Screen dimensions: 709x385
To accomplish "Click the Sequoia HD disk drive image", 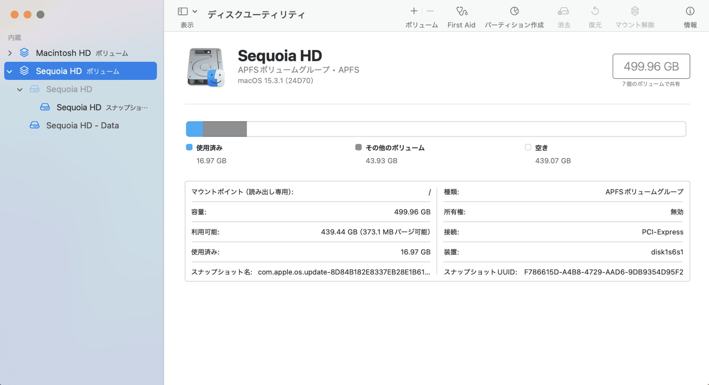I will point(206,67).
